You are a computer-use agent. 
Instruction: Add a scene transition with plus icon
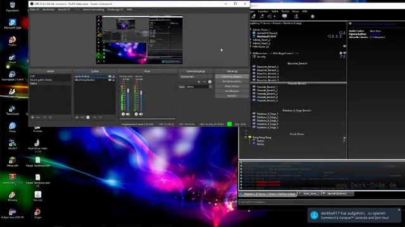click(x=199, y=82)
